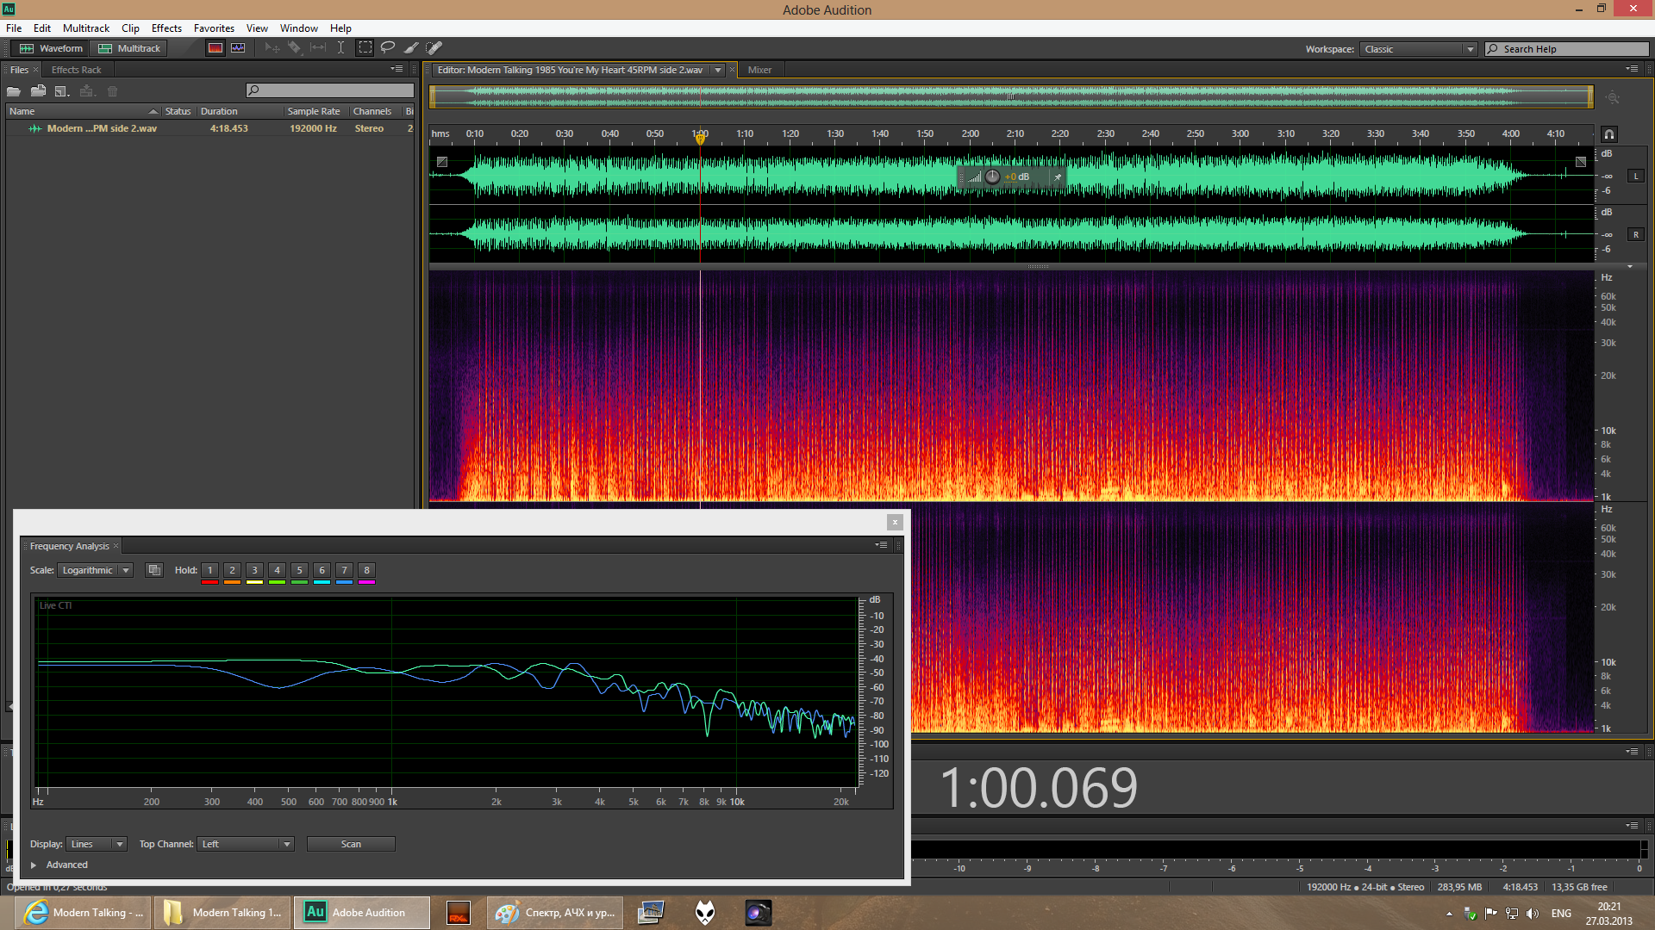Click the Scan button
1655x930 pixels.
(x=351, y=844)
